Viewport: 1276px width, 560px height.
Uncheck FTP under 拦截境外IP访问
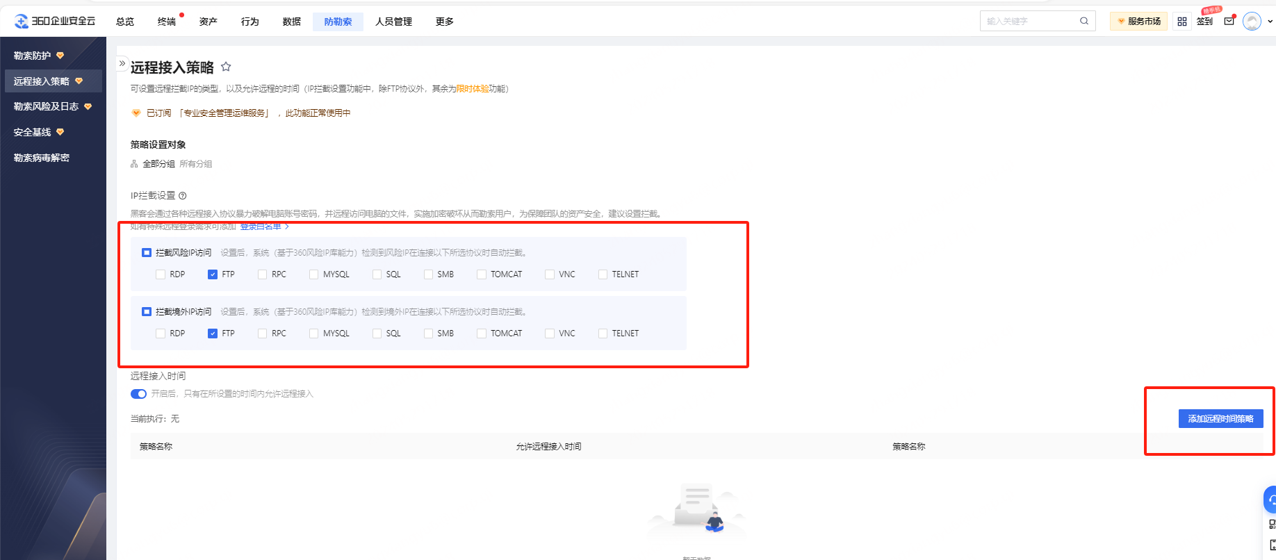213,333
